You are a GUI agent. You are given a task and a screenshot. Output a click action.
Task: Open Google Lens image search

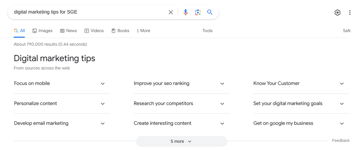tap(197, 12)
